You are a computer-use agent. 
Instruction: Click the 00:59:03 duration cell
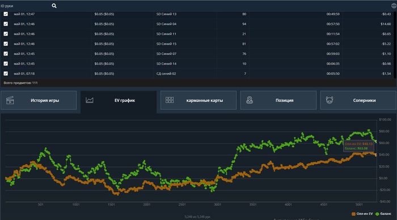pyautogui.click(x=333, y=54)
